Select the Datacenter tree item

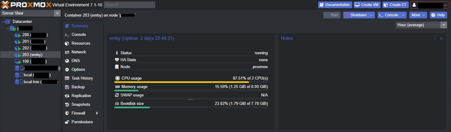(x=30, y=22)
